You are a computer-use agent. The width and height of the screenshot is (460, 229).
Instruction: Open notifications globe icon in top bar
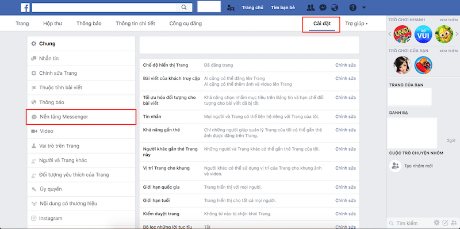335,7
